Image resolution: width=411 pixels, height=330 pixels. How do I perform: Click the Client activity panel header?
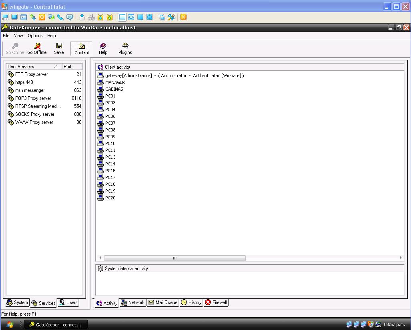(250, 67)
